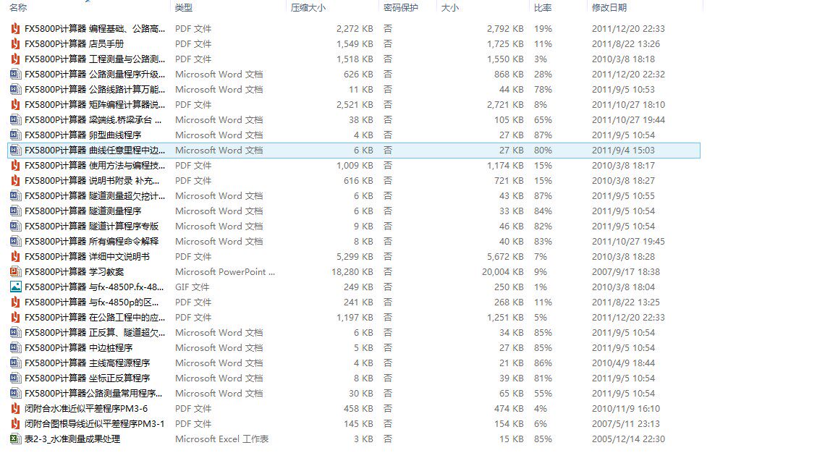The image size is (825, 453).
Task: Click the Word icon beside 所有编程命令解释
Action: (16, 242)
